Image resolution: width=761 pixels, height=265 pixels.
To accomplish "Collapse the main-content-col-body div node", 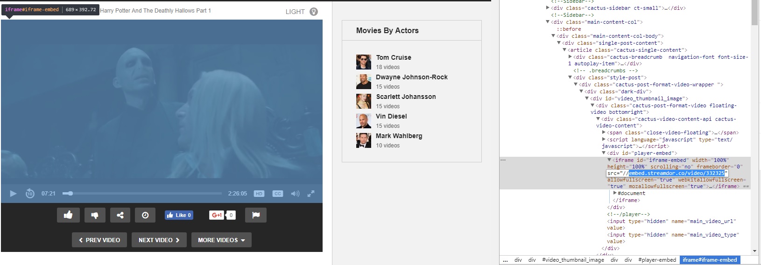I will point(553,36).
